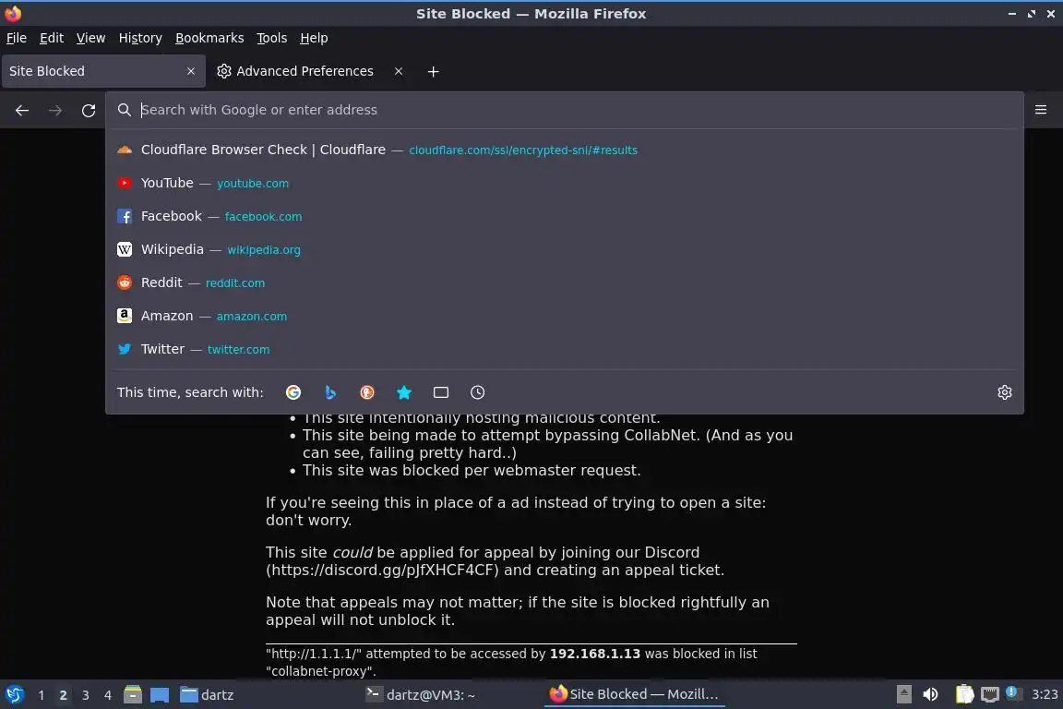
Task: Search this time with DuckDuckGo icon
Action: coord(366,392)
